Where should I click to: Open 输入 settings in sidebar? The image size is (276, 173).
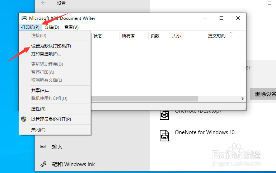pos(57,147)
